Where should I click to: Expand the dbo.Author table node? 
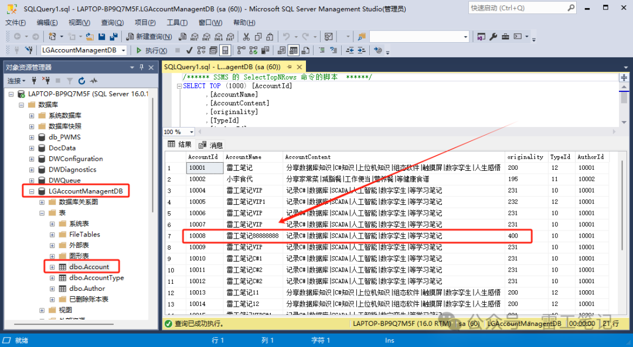[x=52, y=288]
